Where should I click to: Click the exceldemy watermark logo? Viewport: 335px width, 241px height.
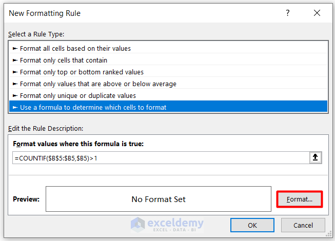click(167, 225)
